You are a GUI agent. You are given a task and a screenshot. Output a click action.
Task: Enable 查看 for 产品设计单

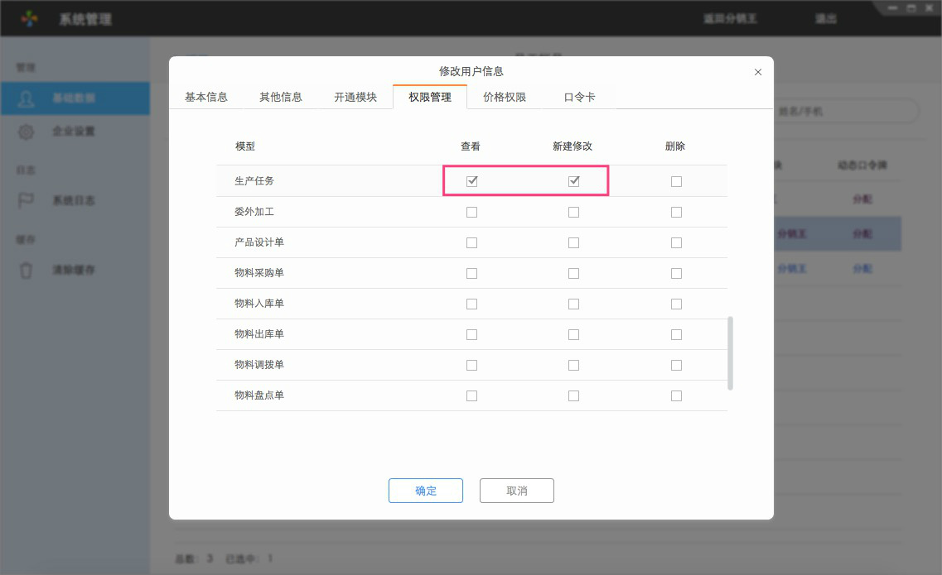[x=471, y=242]
